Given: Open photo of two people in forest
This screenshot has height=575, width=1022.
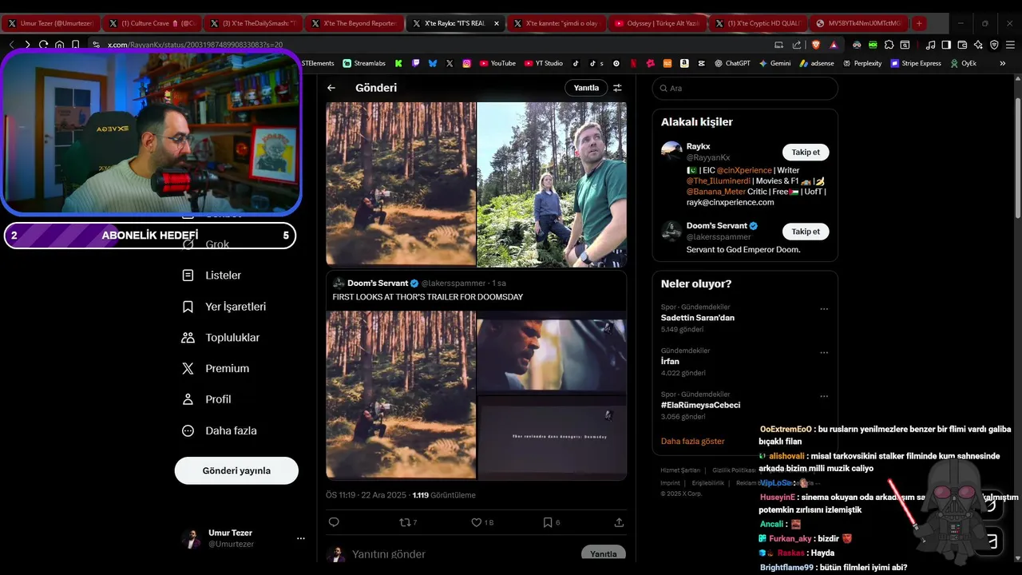Looking at the screenshot, I should pyautogui.click(x=552, y=184).
